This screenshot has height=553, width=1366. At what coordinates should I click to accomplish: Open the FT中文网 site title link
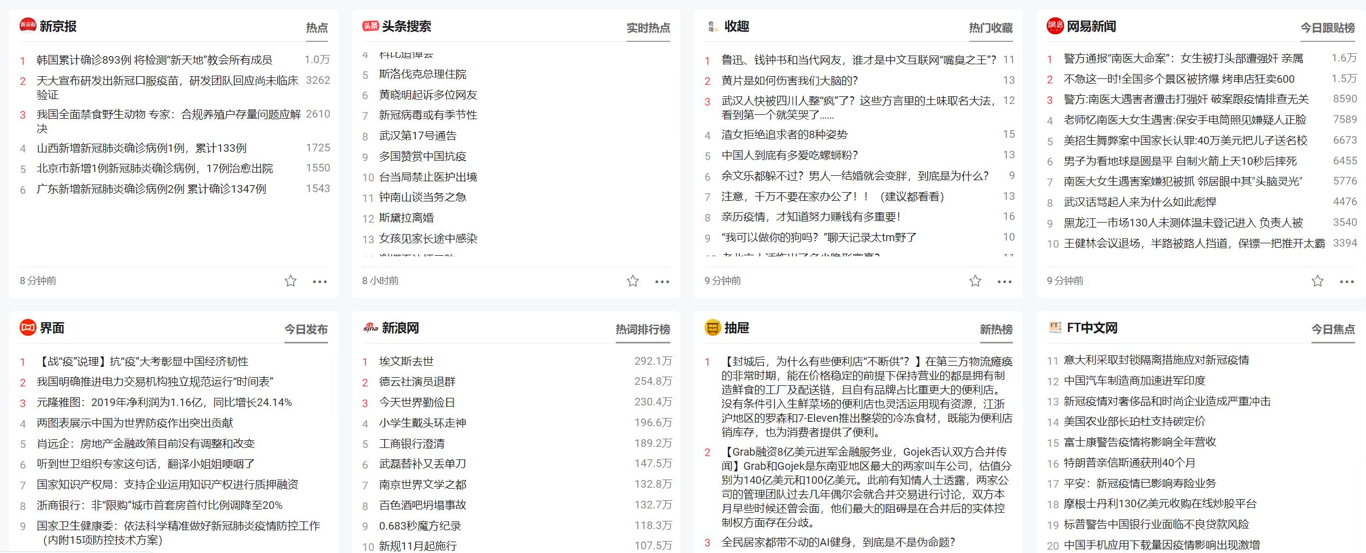1092,328
